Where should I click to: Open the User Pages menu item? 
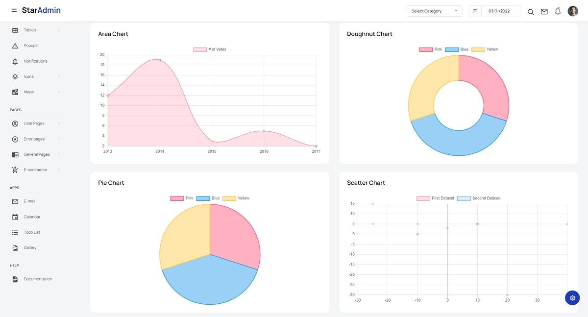coord(33,123)
